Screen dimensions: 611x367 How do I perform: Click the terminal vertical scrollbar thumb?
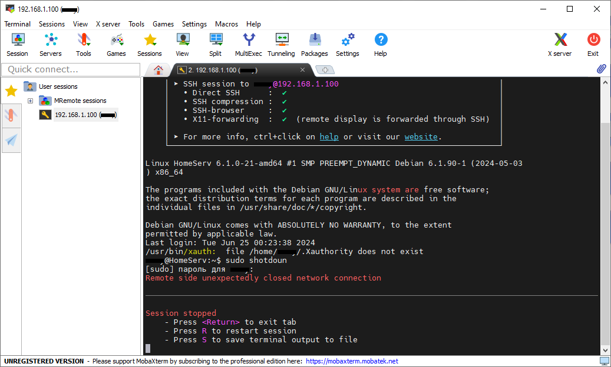605,233
